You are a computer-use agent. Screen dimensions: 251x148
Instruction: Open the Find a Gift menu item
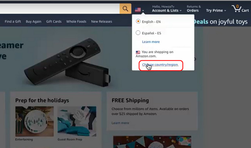click(13, 21)
